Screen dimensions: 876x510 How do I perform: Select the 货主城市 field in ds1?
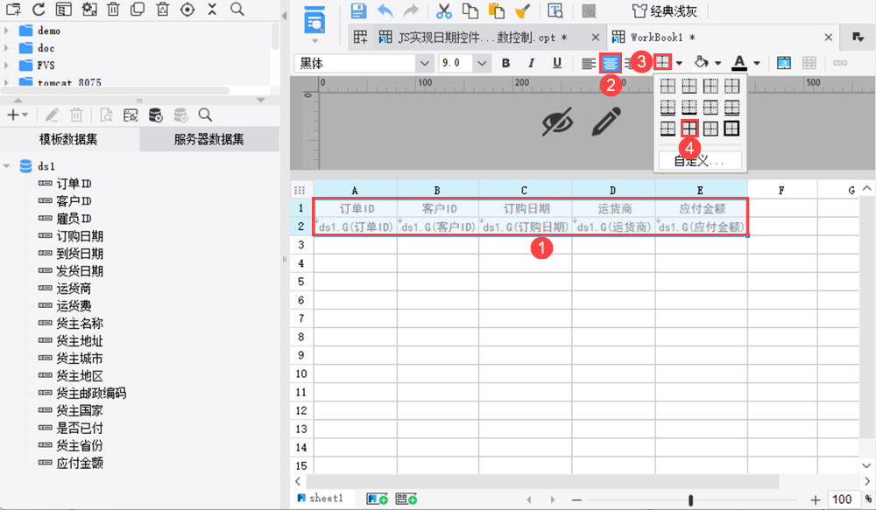coord(80,359)
